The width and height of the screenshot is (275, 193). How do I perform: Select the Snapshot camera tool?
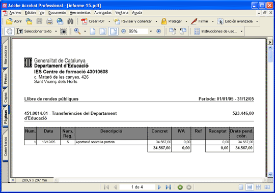[x=64, y=31]
